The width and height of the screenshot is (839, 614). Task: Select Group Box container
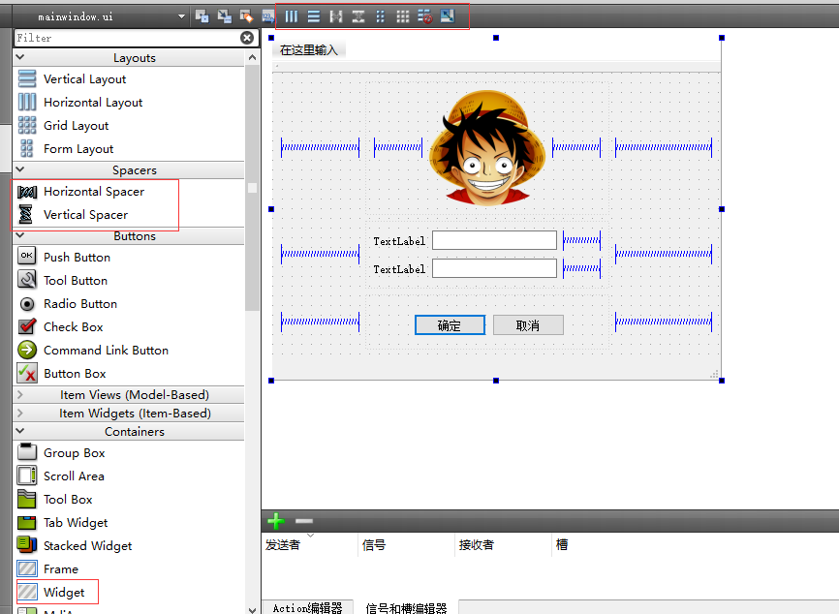62,452
